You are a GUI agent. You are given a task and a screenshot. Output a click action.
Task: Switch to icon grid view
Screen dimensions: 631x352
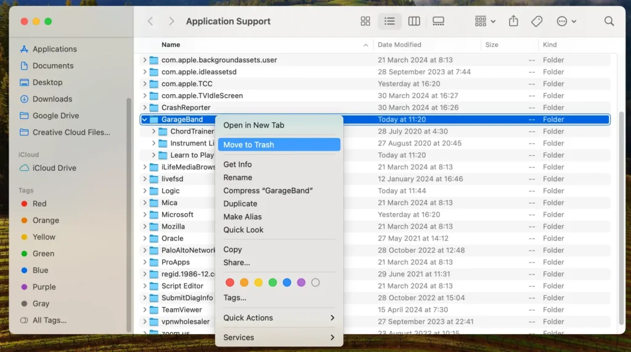tap(365, 22)
